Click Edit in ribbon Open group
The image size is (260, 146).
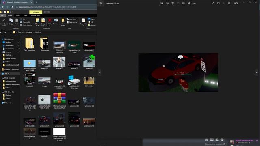[x=91, y=22]
